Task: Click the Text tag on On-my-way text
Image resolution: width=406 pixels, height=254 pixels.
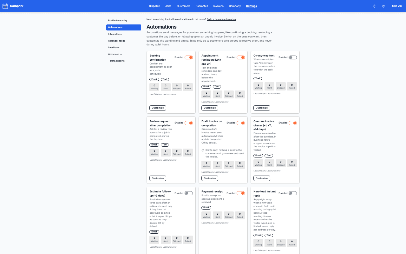Action: (258, 78)
